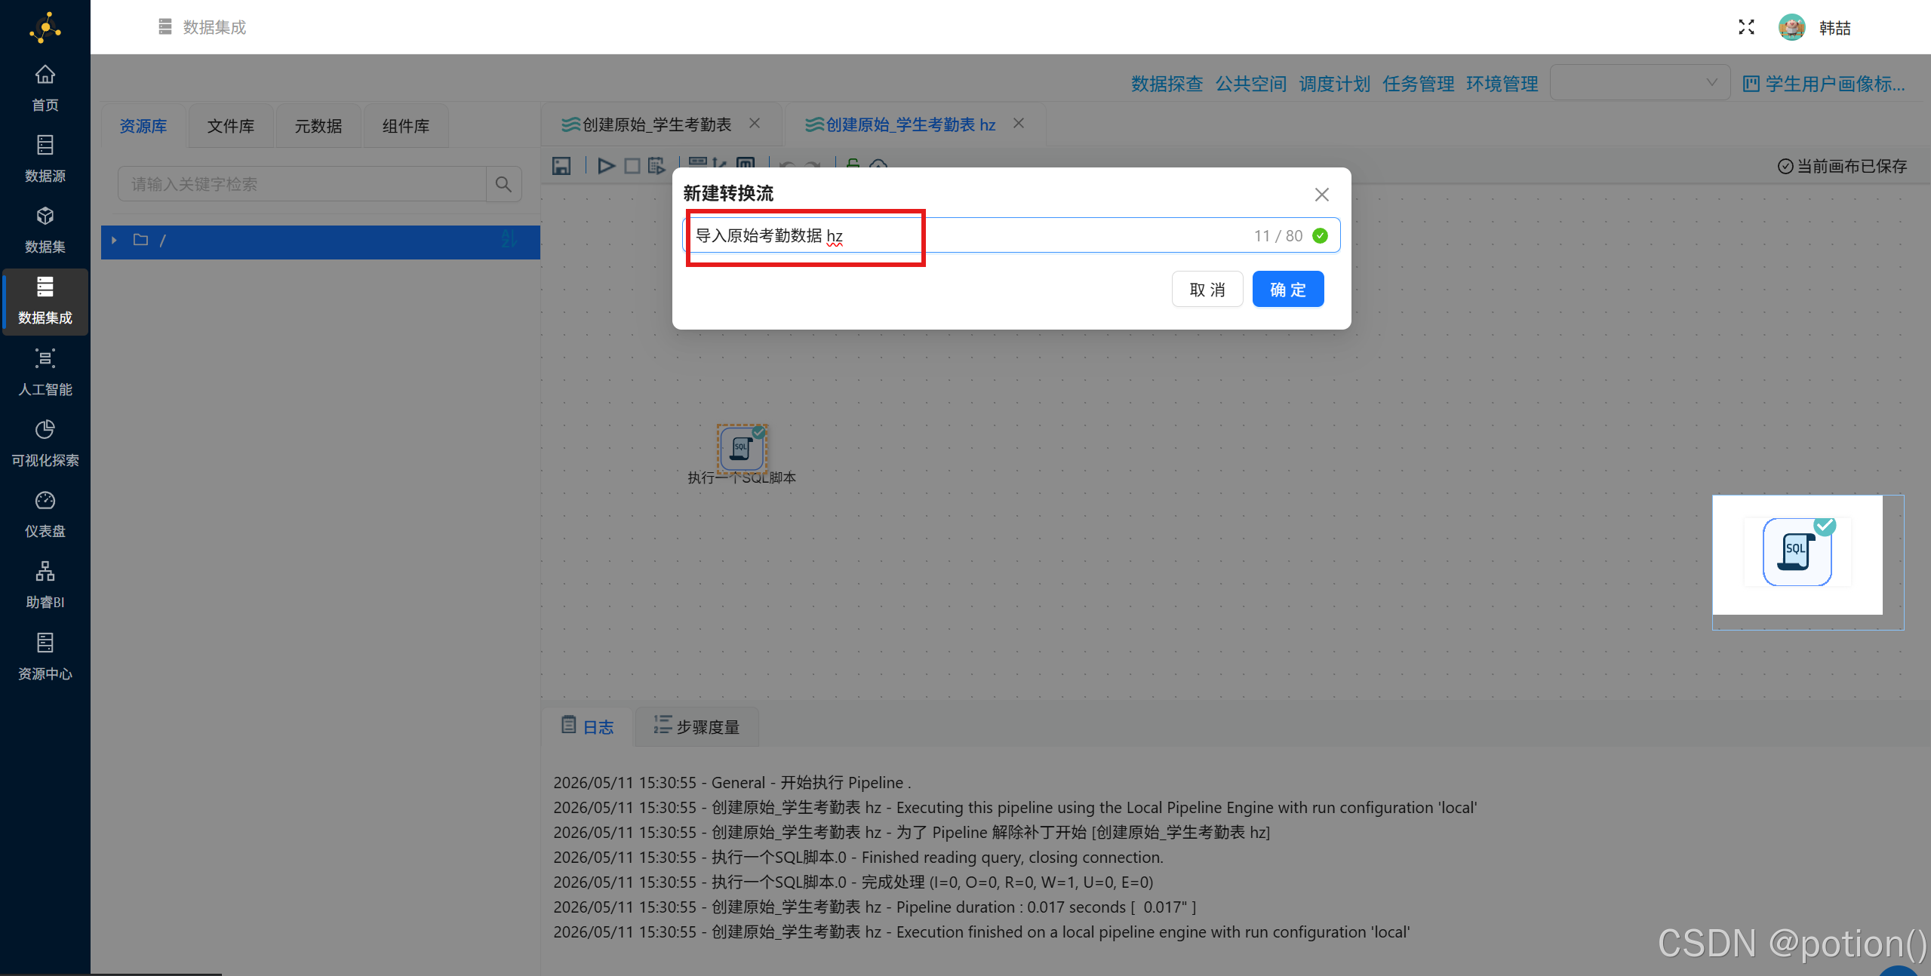Switch to 资源库 tab
Image resolution: width=1931 pixels, height=976 pixels.
point(143,126)
